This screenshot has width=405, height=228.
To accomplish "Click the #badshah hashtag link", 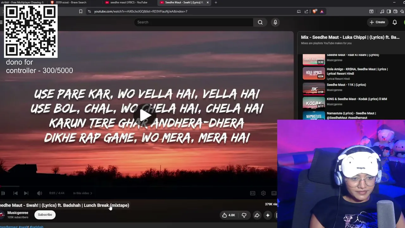I will coord(36,227).
